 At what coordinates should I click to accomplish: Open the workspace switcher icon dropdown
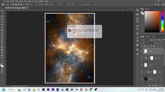click(x=159, y=5)
